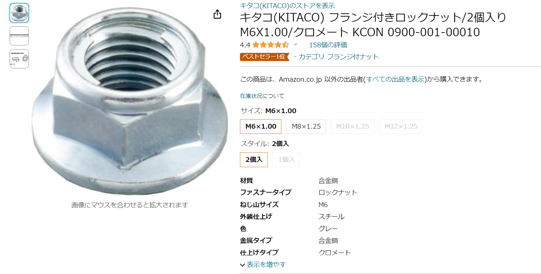Open the rating breakdown dropdown arrow
This screenshot has height=274, width=541.
295,45
